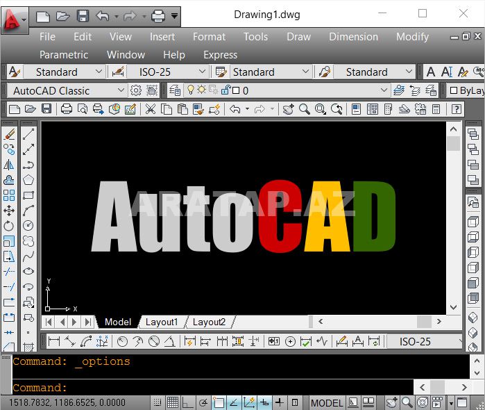Select the Polyline draw tool

[x=28, y=165]
